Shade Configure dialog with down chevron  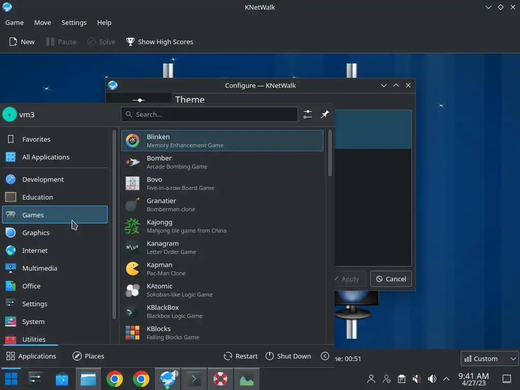click(x=384, y=85)
